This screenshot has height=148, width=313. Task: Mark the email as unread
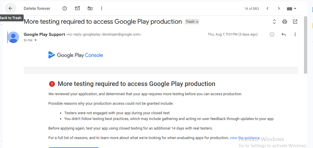coord(77,8)
